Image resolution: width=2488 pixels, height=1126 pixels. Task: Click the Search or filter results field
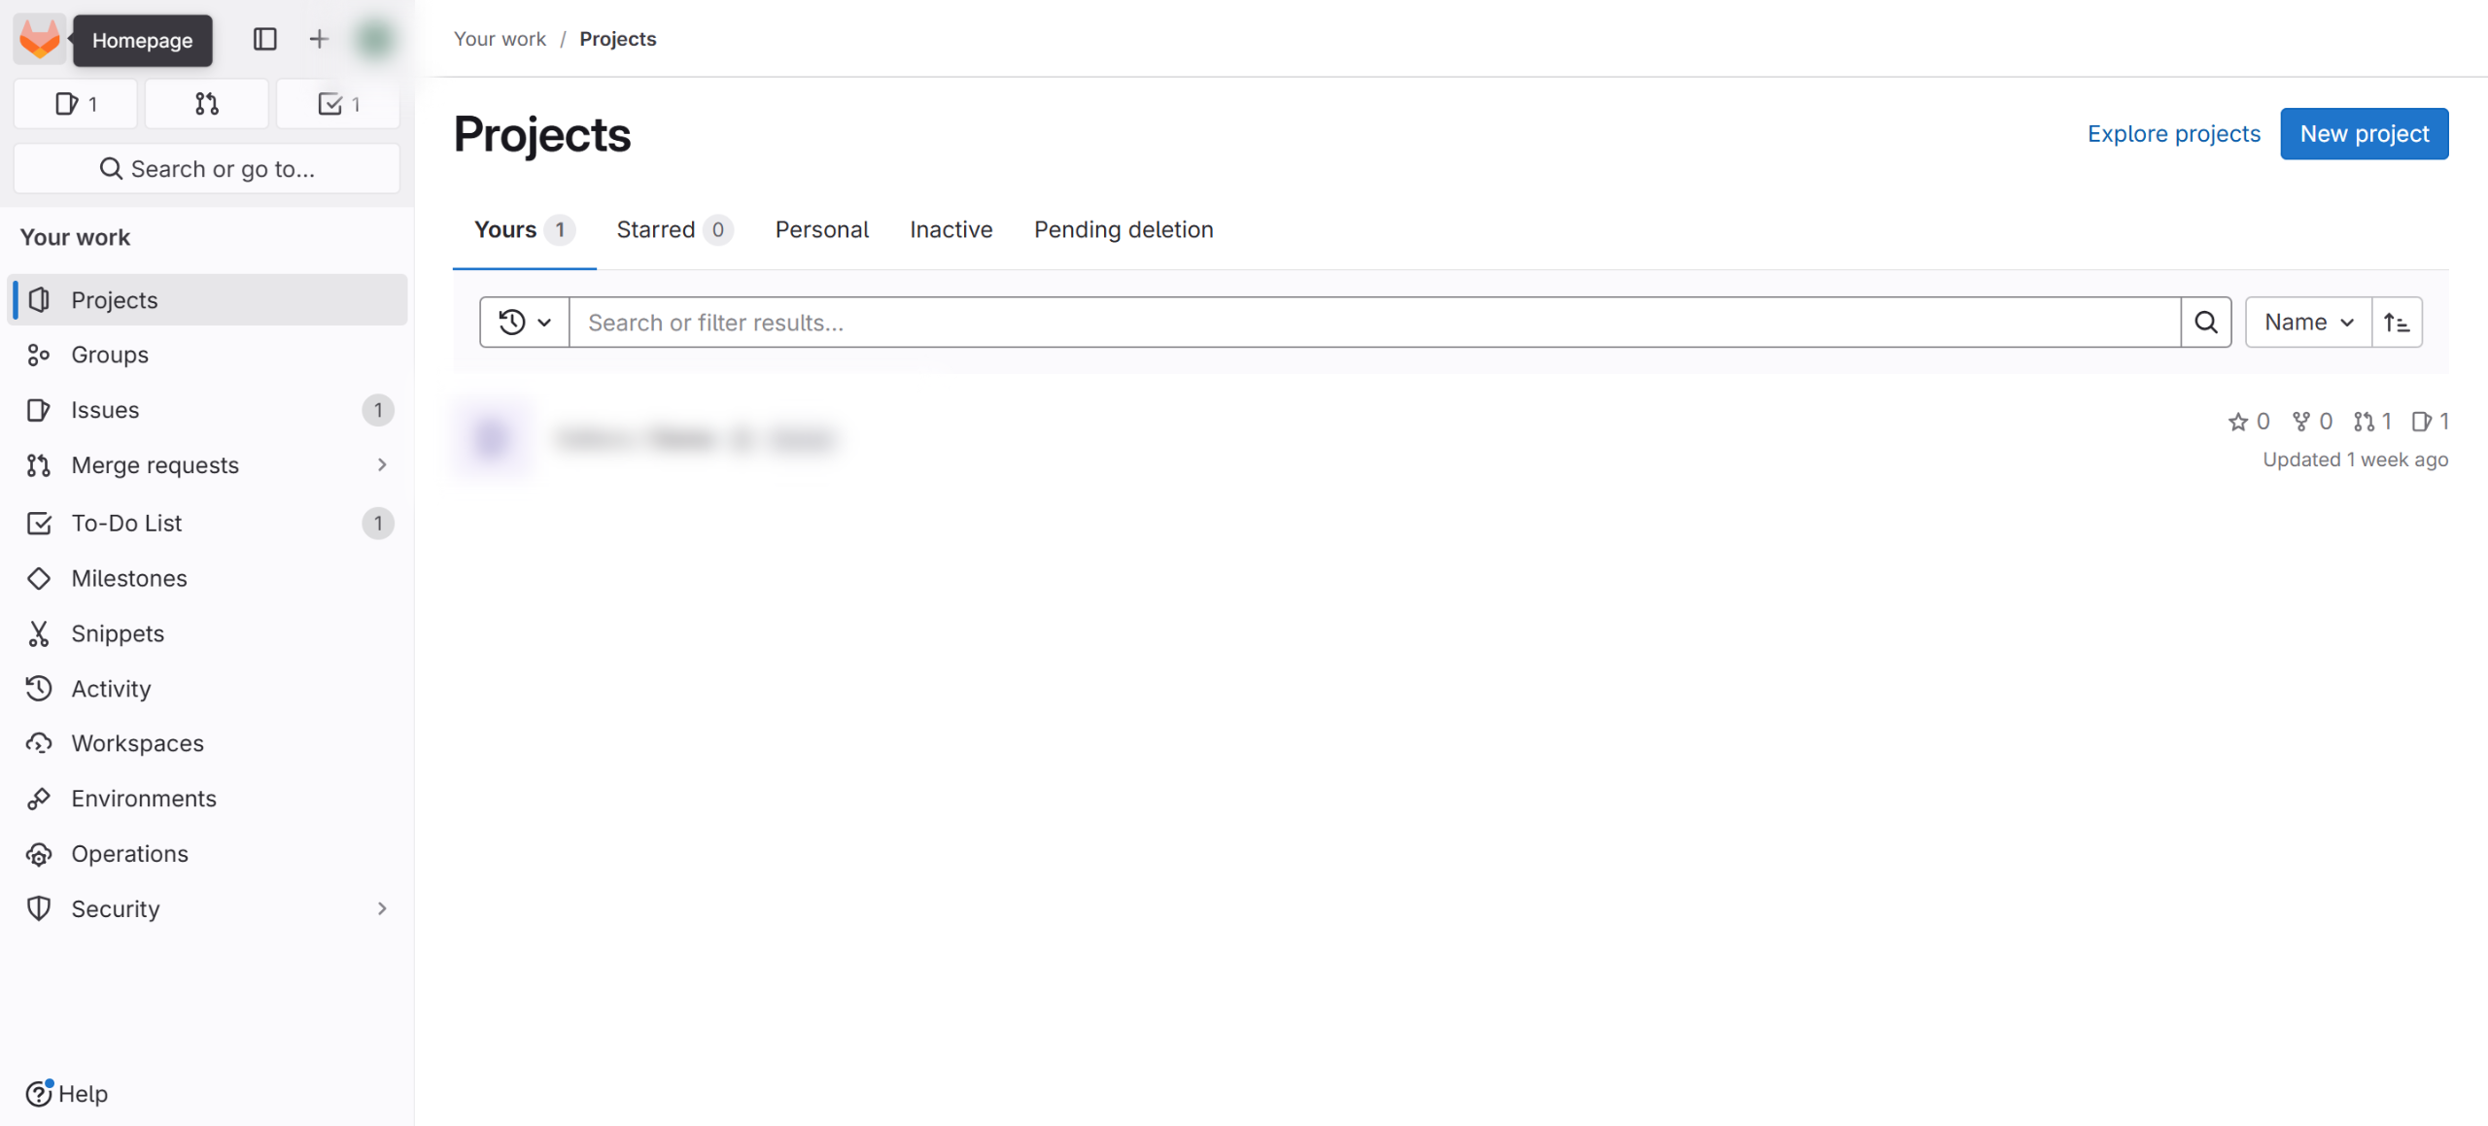pyautogui.click(x=1373, y=323)
